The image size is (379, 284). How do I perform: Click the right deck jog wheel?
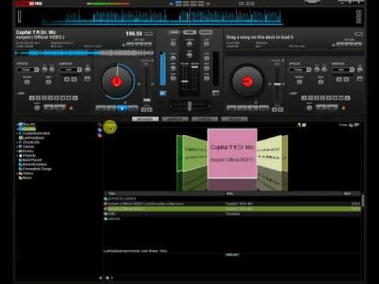pyautogui.click(x=247, y=81)
